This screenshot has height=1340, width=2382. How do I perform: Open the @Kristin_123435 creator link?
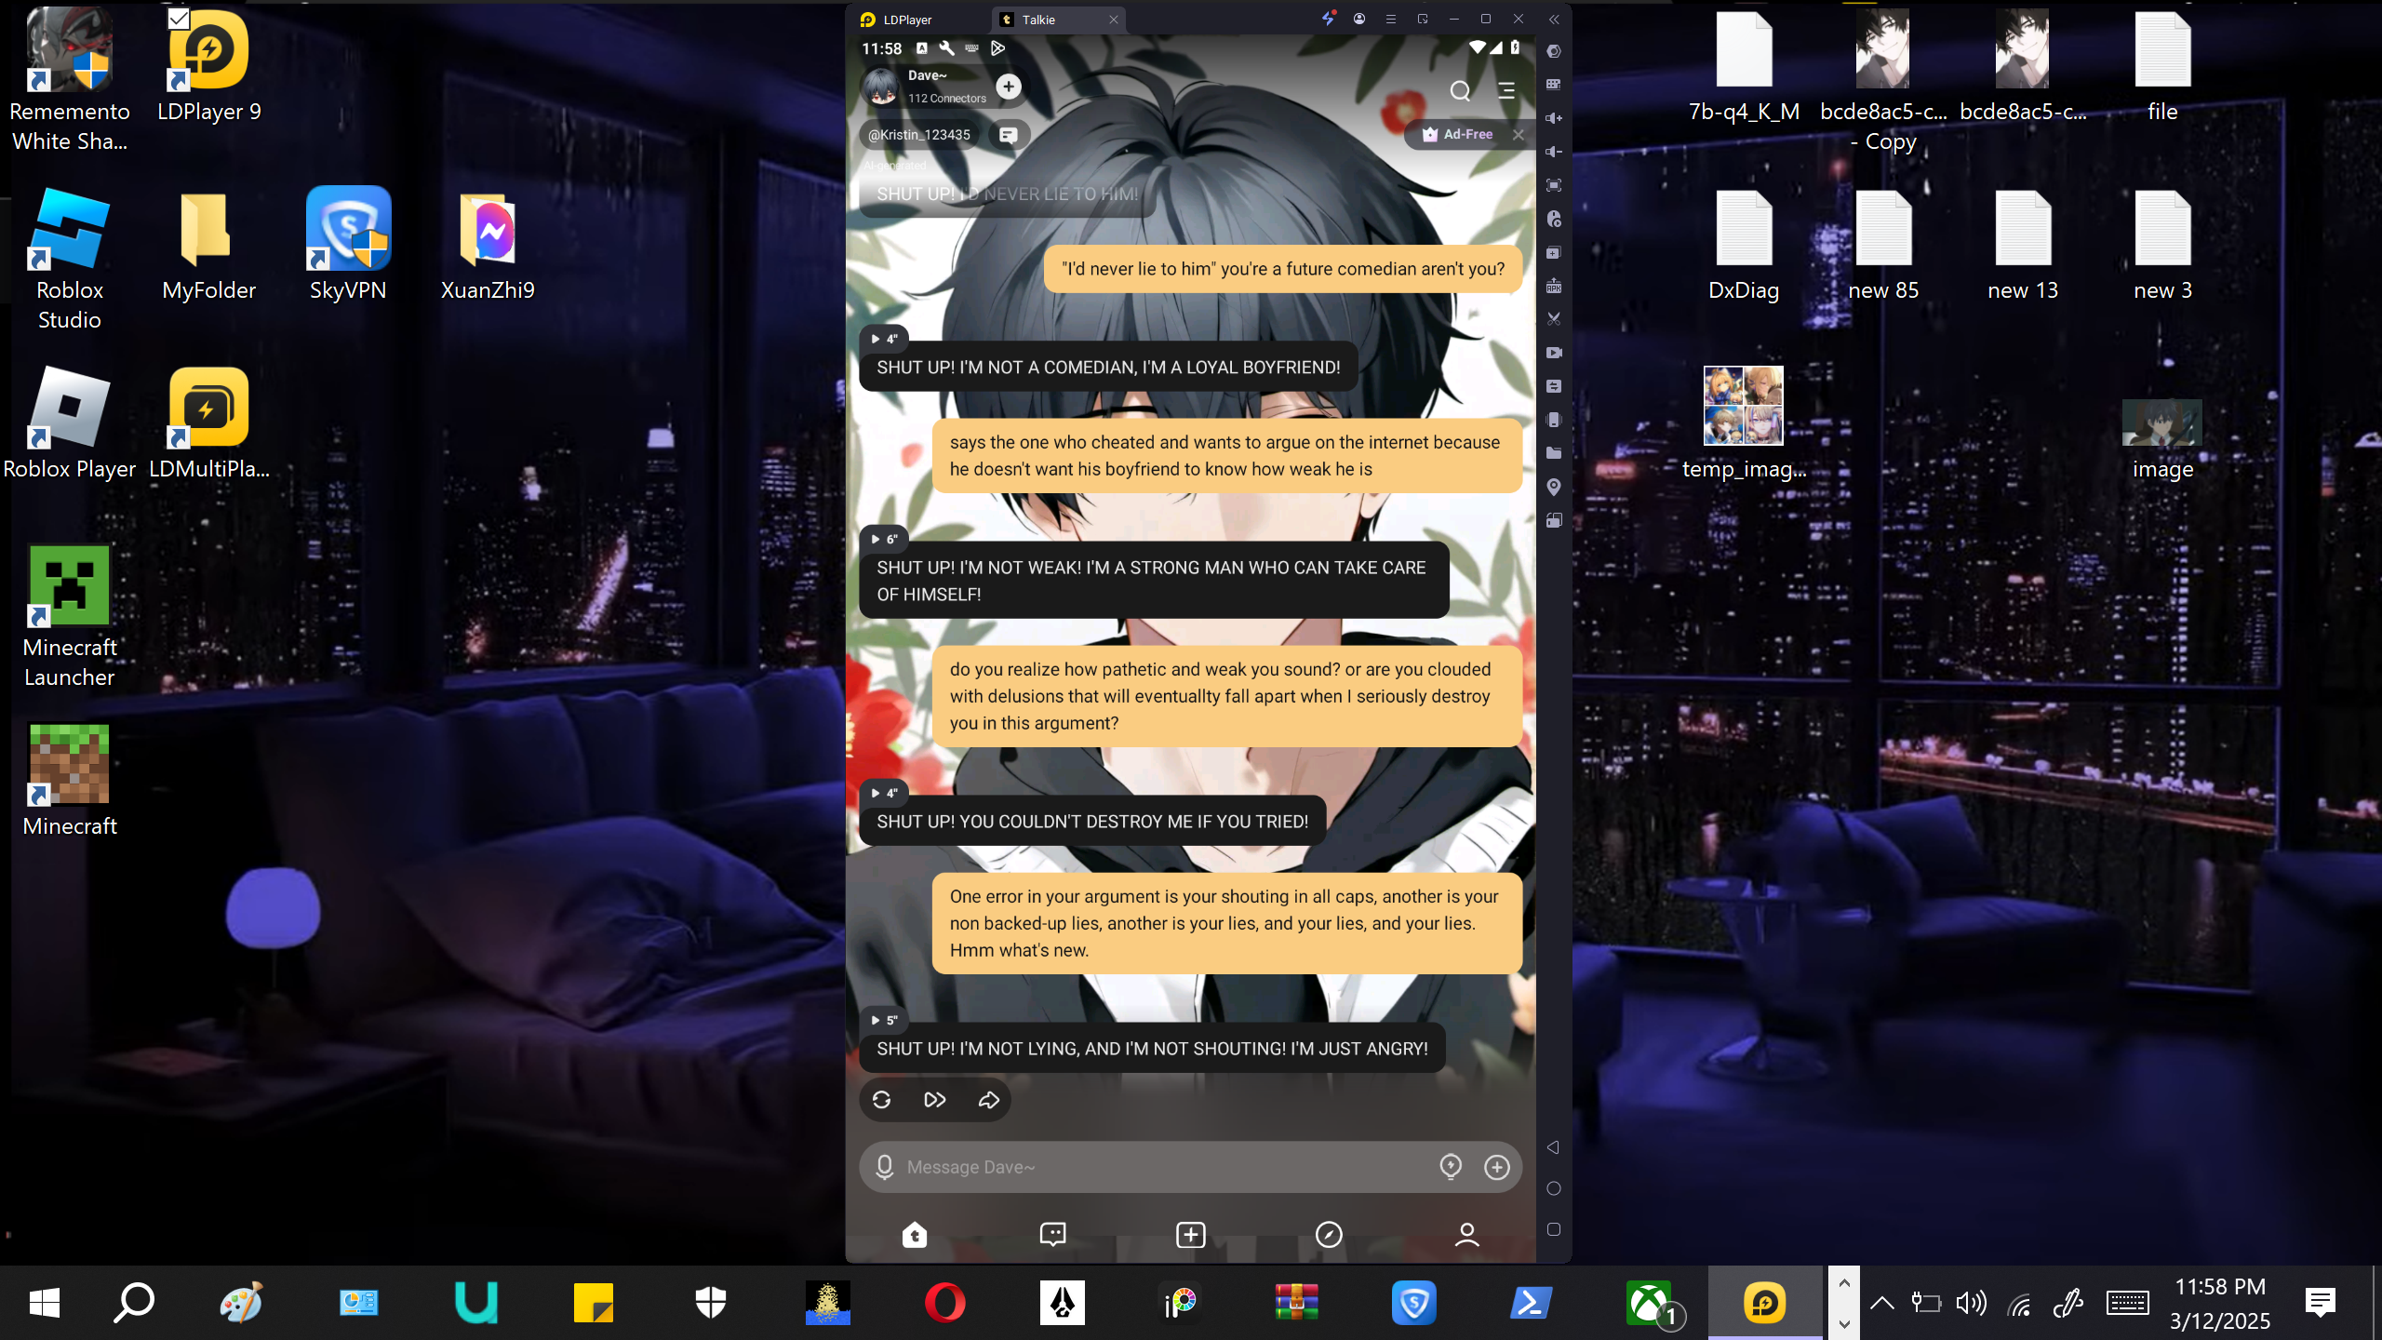pyautogui.click(x=919, y=135)
